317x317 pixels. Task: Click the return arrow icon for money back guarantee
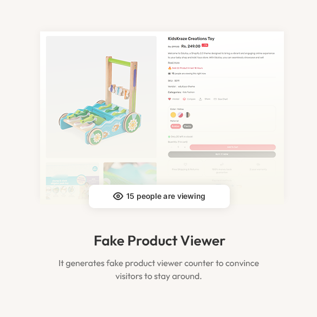[x=222, y=164]
